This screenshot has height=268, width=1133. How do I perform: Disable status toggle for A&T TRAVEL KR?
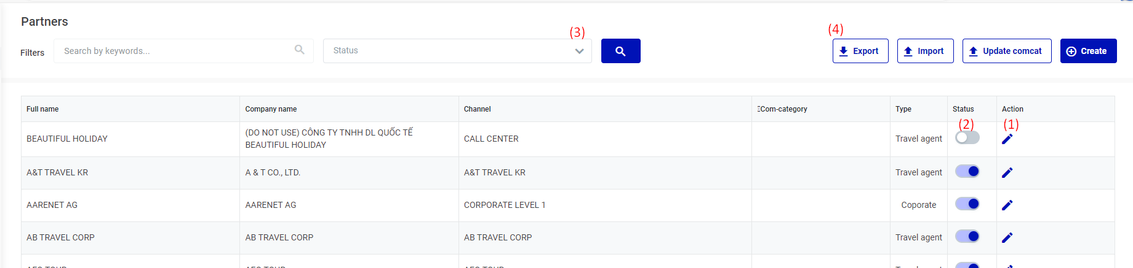pyautogui.click(x=967, y=172)
